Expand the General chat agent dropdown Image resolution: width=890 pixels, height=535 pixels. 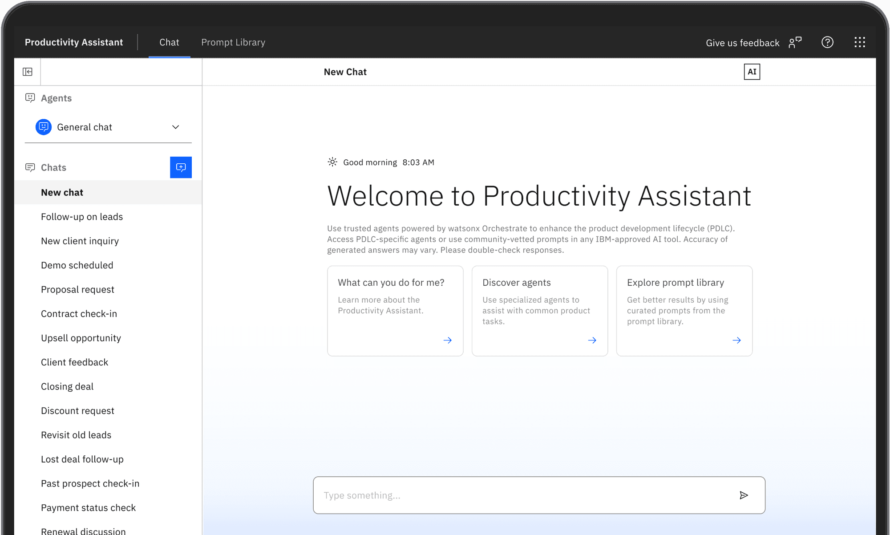(175, 127)
